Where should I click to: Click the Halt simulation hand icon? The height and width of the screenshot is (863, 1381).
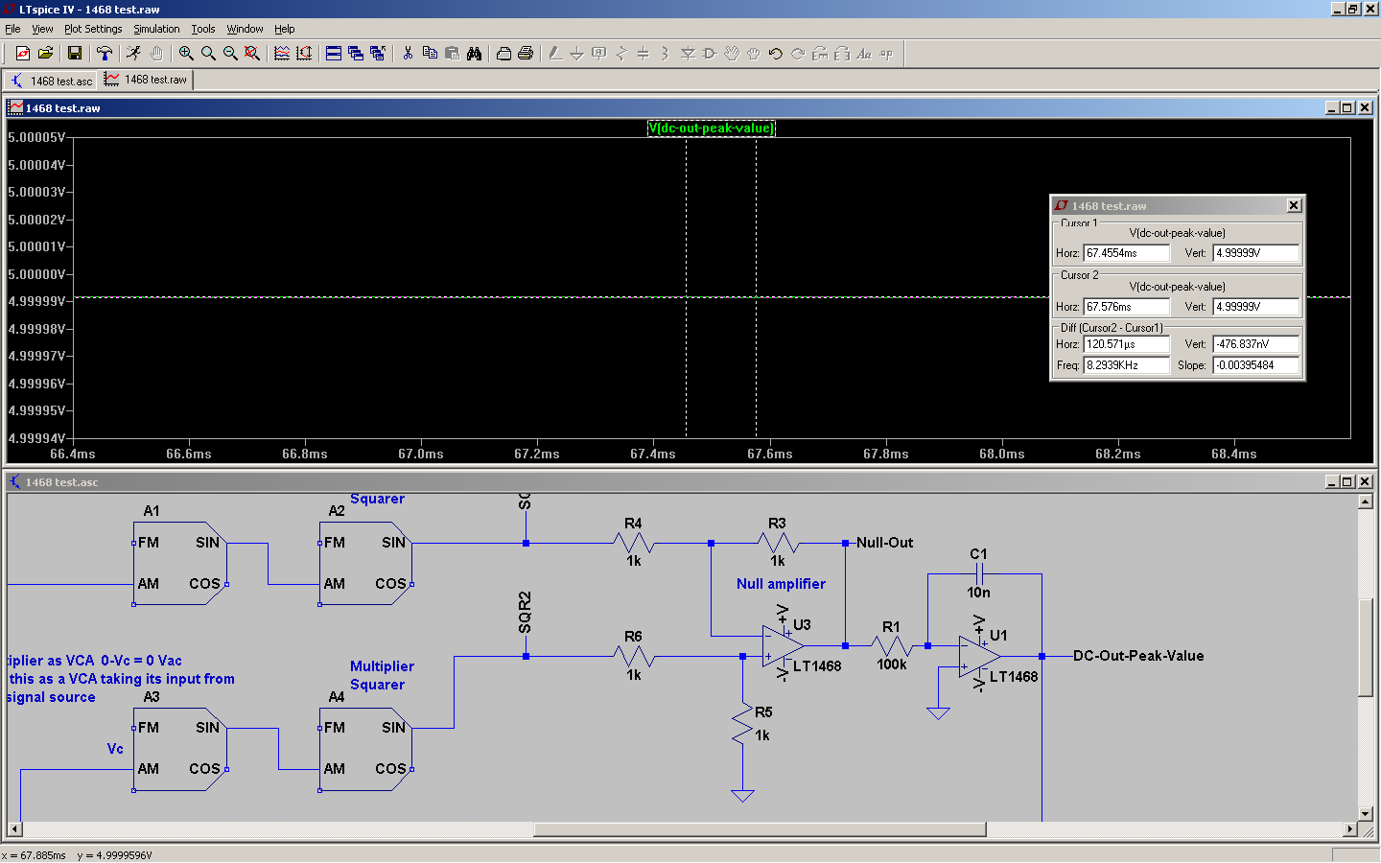coord(155,54)
